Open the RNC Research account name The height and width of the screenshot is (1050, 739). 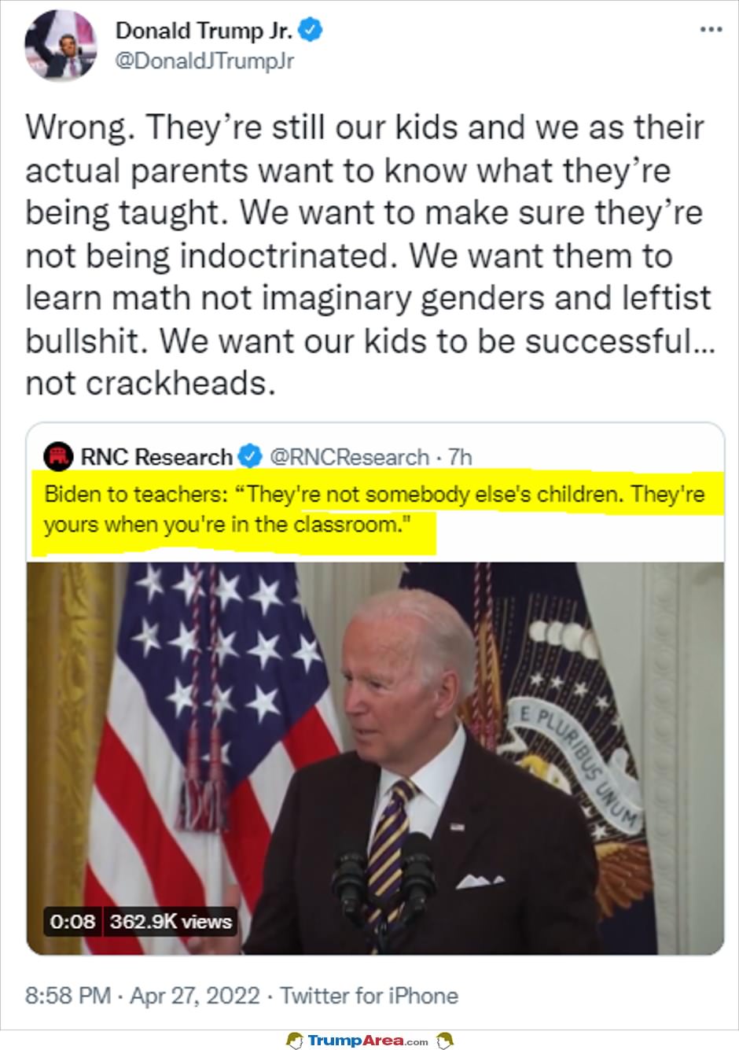point(156,456)
